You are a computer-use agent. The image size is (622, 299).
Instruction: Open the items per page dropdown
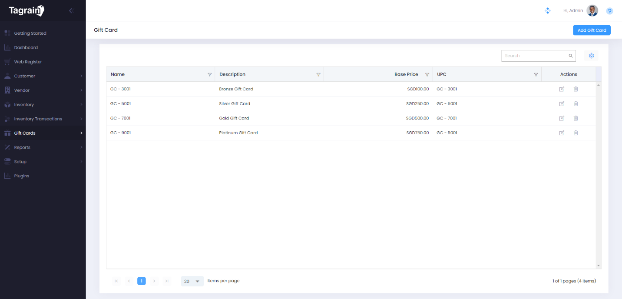192,281
